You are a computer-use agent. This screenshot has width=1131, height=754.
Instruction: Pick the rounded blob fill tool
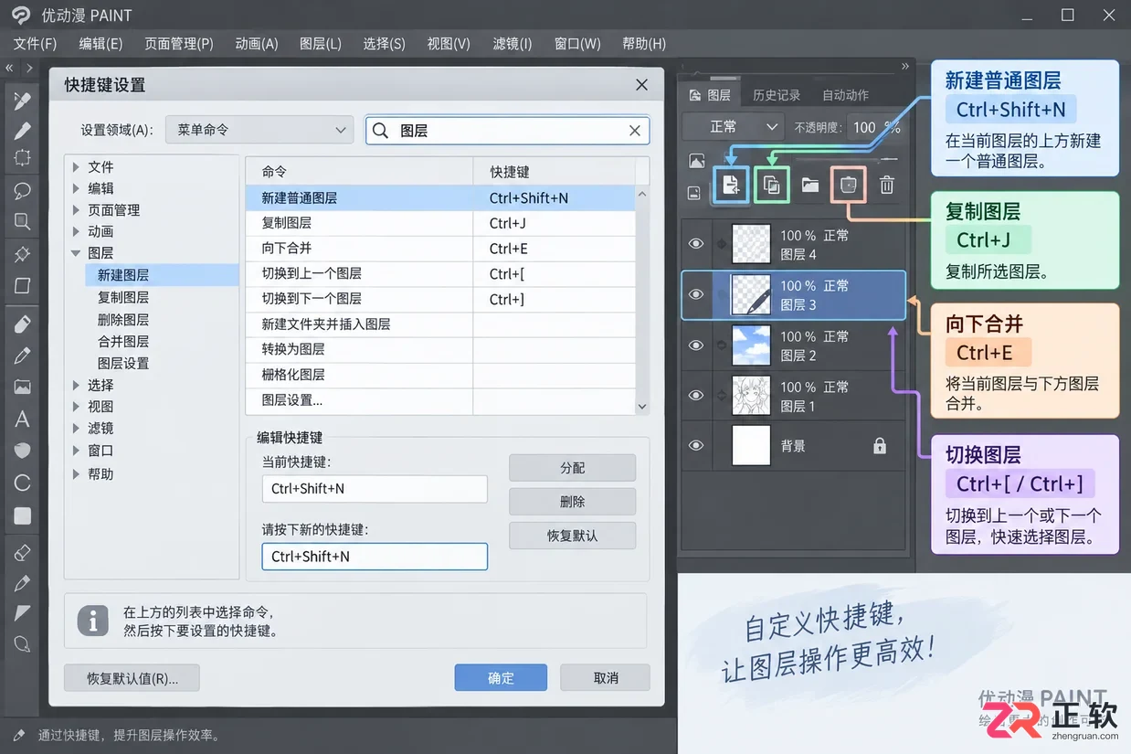click(22, 451)
